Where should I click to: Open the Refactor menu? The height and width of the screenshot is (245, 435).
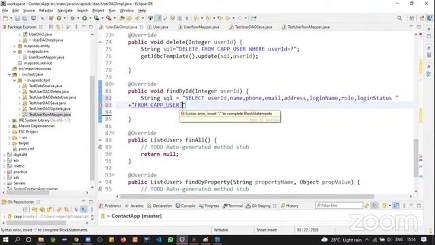click(46, 10)
